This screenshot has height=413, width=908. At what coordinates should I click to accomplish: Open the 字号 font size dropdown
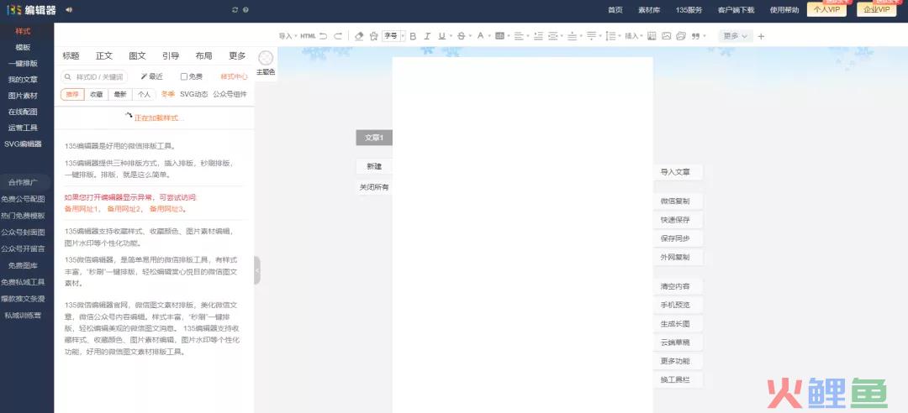pyautogui.click(x=393, y=36)
